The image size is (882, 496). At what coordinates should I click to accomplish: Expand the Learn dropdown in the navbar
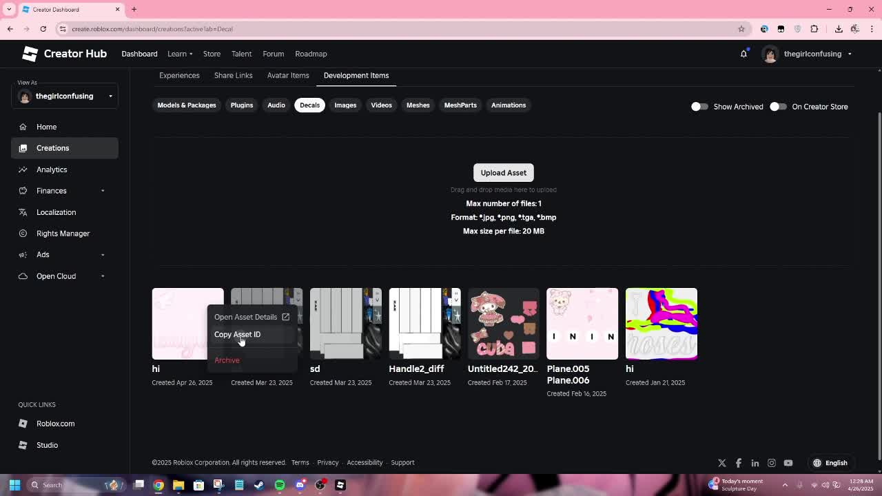(179, 54)
